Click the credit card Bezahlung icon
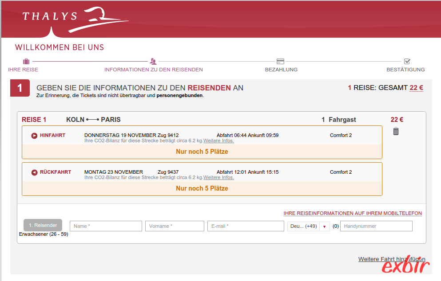This screenshot has width=441, height=281. tap(280, 62)
